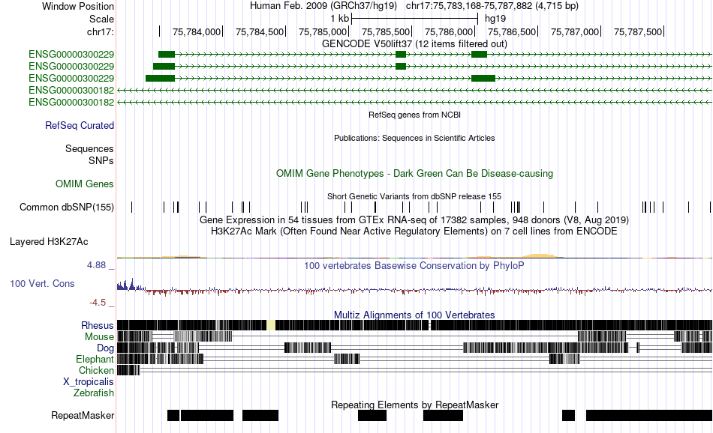The image size is (713, 433).
Task: Select the Mouse alignment row label
Action: (99, 337)
